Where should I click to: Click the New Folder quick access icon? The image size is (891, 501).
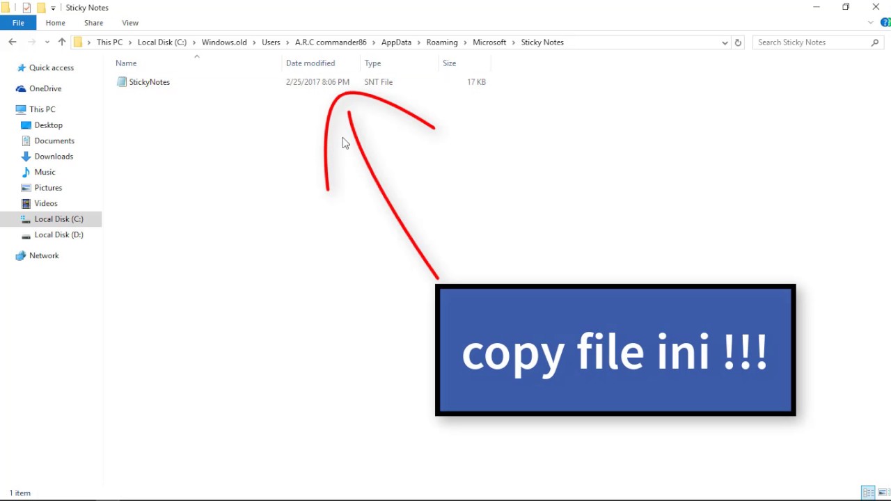pos(40,8)
